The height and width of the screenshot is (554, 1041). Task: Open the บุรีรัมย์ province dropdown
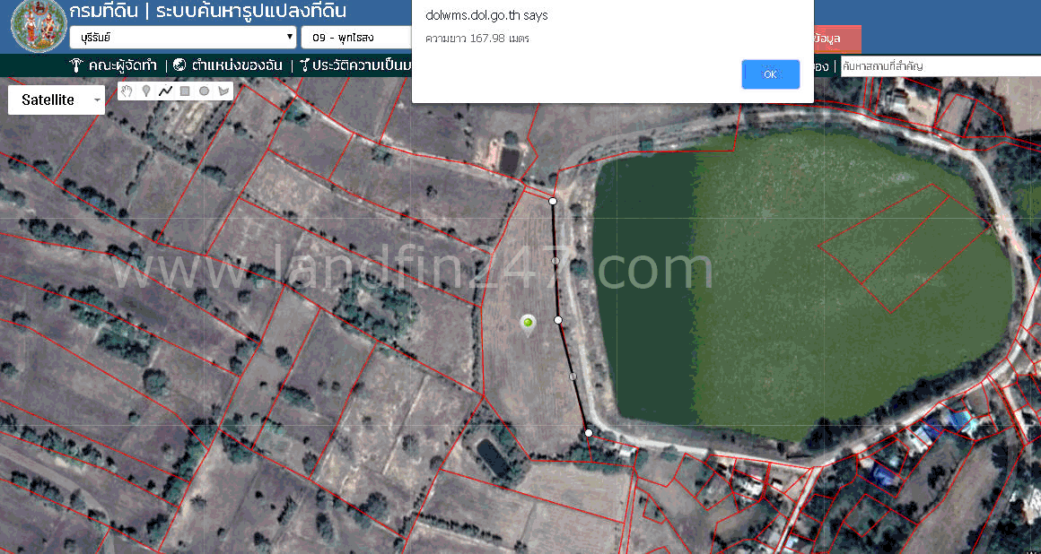(182, 38)
